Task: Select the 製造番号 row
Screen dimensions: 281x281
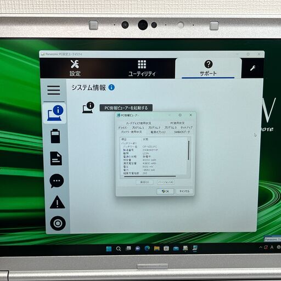Action: pyautogui.click(x=154, y=150)
